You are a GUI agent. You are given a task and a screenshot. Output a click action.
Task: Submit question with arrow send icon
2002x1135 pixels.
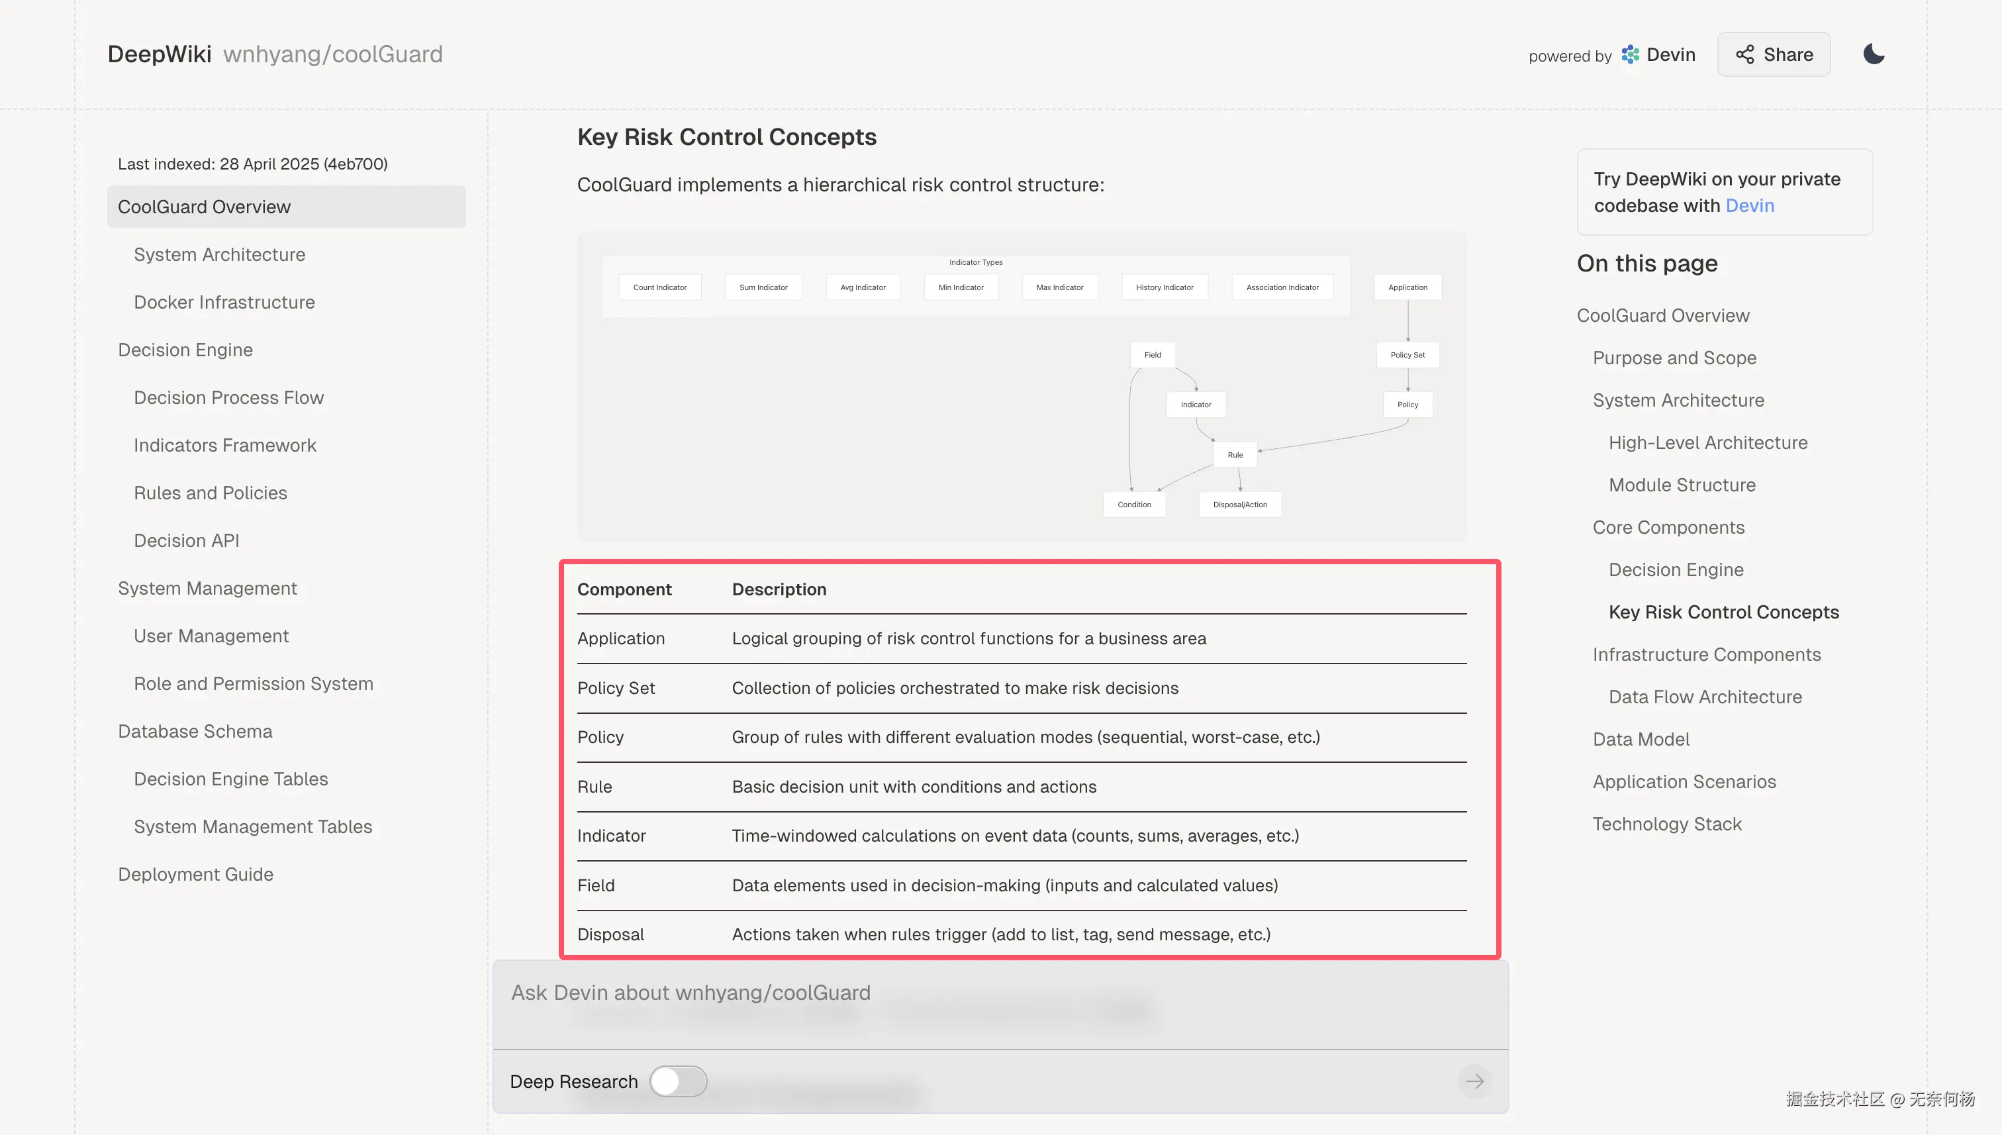pyautogui.click(x=1474, y=1081)
